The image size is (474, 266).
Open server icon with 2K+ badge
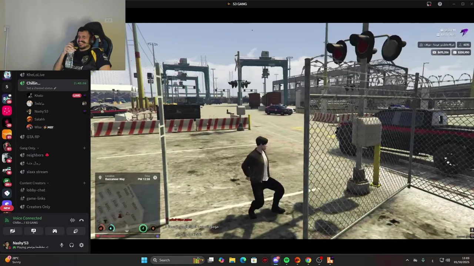[7, 182]
